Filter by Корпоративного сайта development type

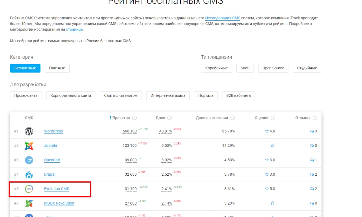71,95
